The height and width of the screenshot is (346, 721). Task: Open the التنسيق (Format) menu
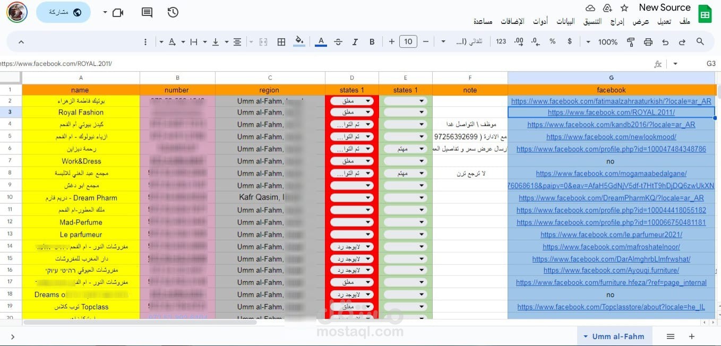point(593,21)
